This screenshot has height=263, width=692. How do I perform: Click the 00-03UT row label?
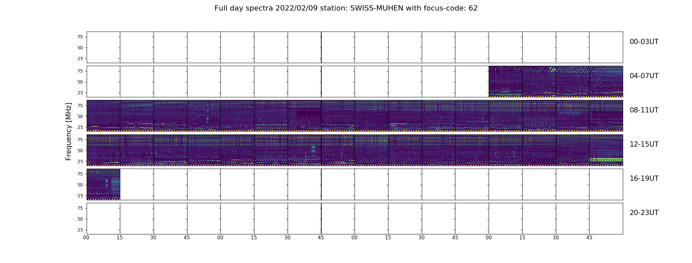click(644, 42)
